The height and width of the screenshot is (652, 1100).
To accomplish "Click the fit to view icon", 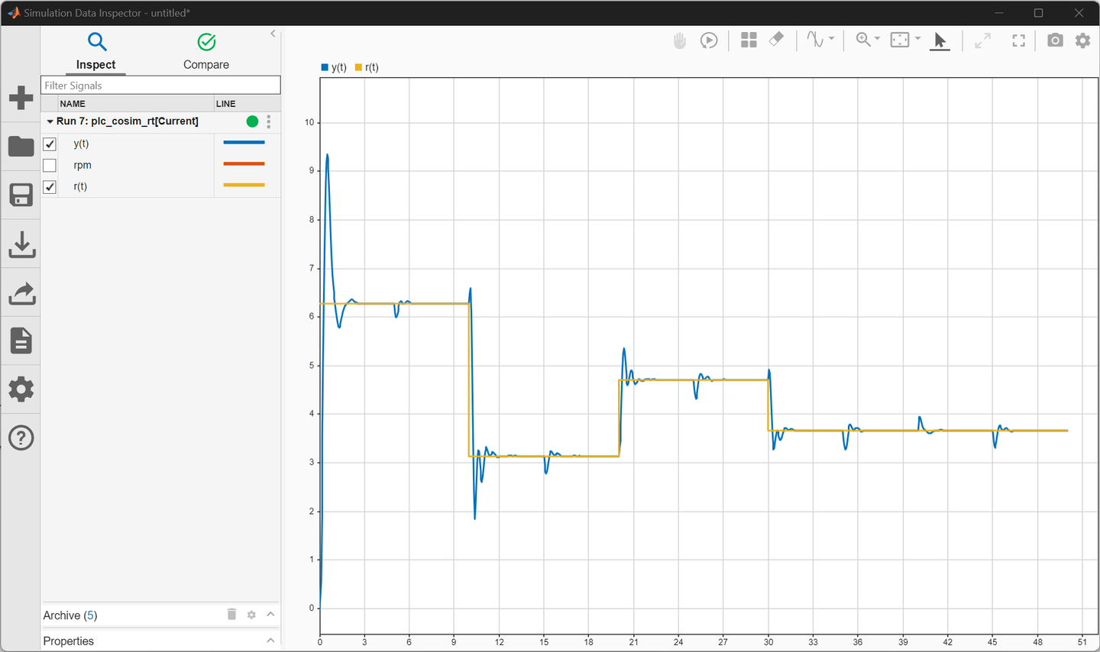I will pos(1018,40).
